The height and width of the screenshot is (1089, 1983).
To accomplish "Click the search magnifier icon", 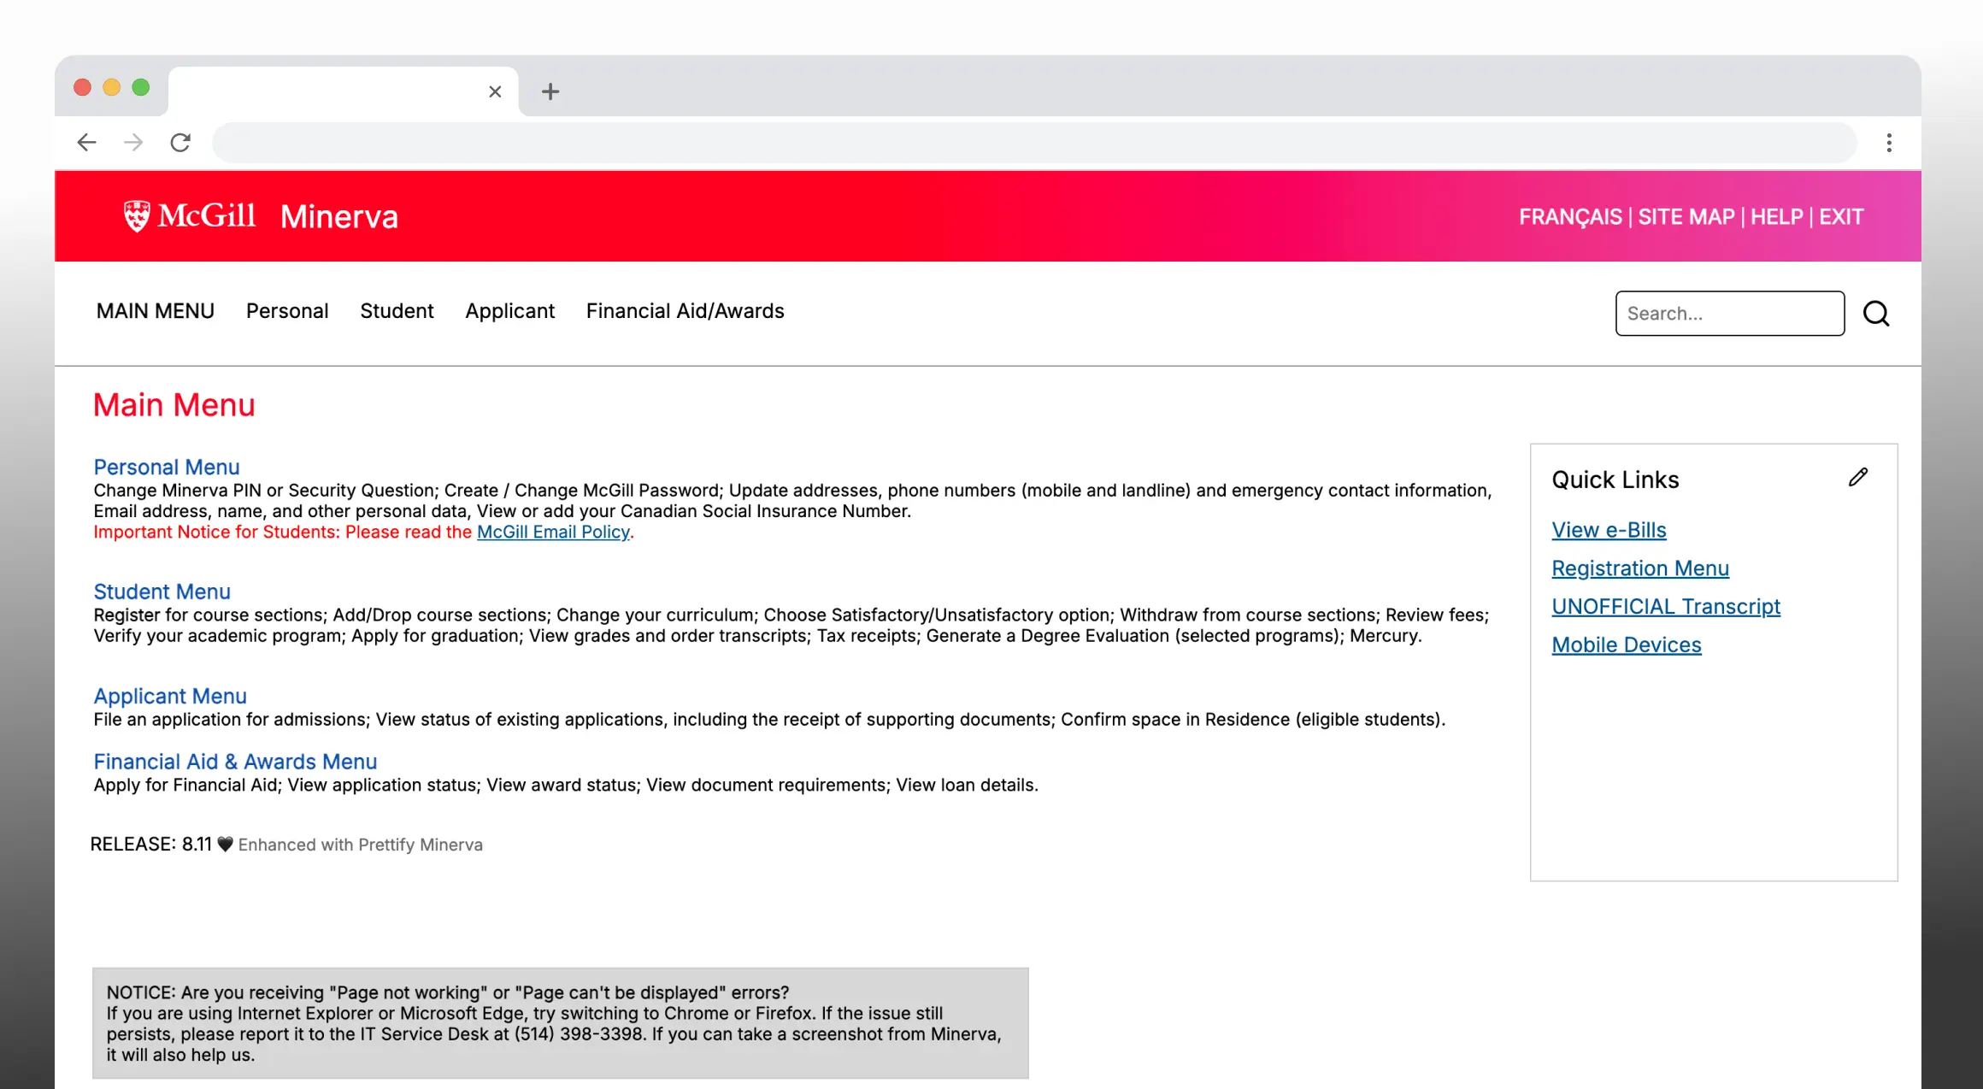I will point(1876,314).
